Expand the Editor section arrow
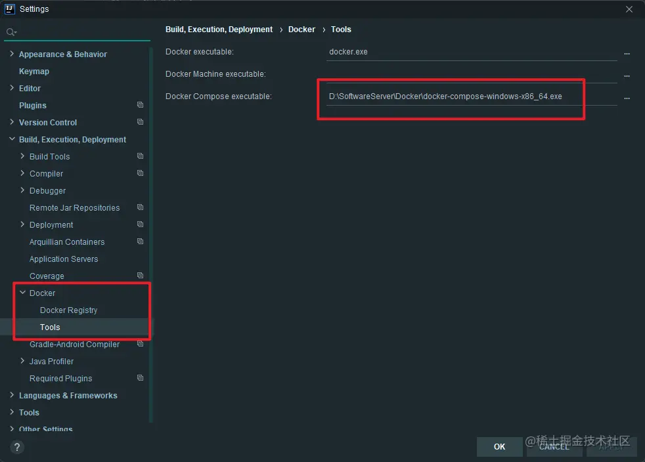The height and width of the screenshot is (462, 645). coord(12,88)
